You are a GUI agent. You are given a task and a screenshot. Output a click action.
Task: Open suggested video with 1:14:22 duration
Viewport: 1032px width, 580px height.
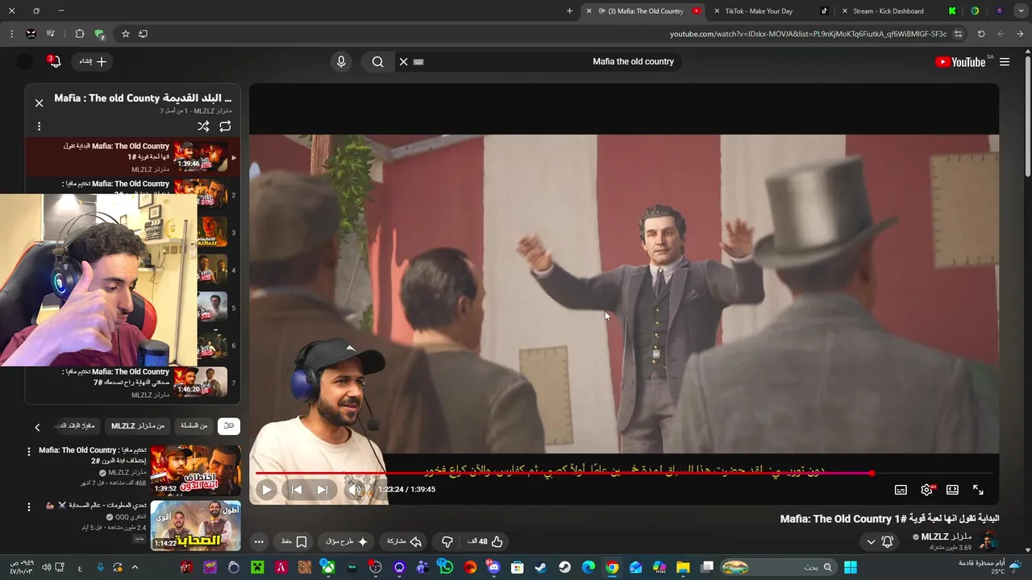[x=195, y=525]
